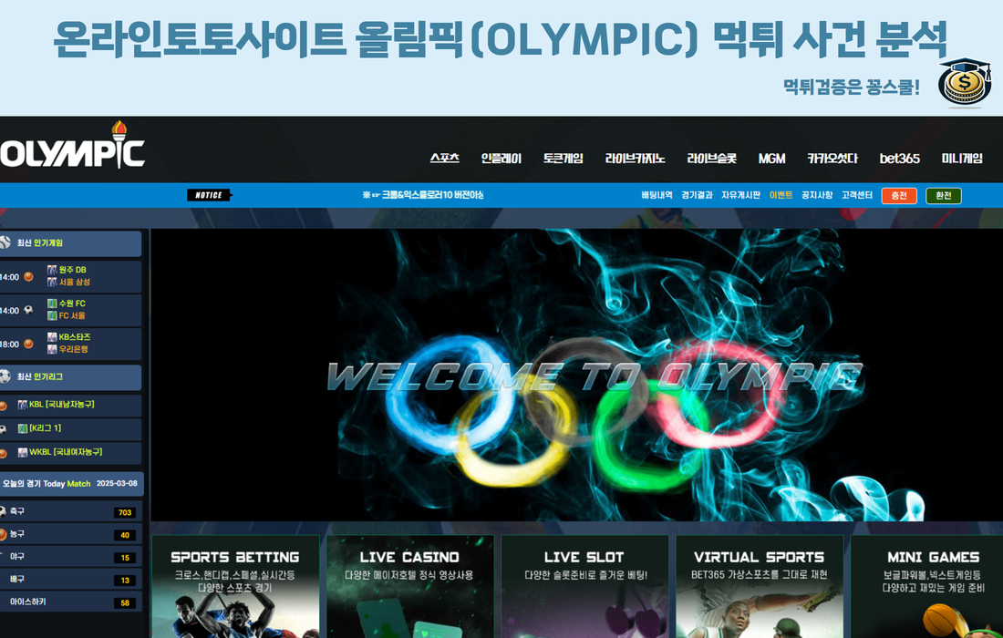Click the basketball icon beside 원주 DB match
Screen dimensions: 1003x638
tap(28, 276)
